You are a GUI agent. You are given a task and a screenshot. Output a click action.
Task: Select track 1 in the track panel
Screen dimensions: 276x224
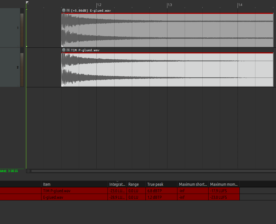tap(10, 28)
